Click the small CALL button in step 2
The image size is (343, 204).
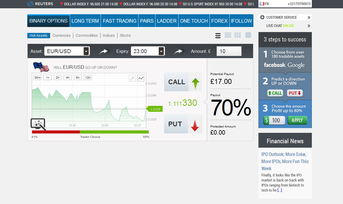(x=275, y=93)
